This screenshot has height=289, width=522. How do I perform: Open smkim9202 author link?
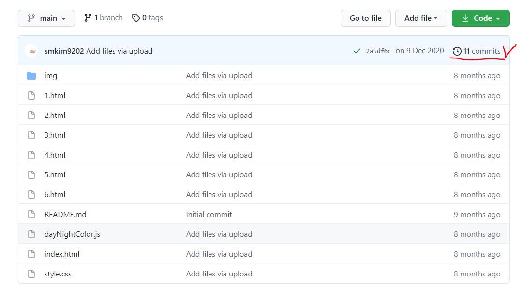[64, 51]
